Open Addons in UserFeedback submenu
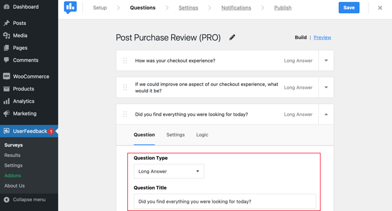This screenshot has height=211, width=392. coord(13,175)
